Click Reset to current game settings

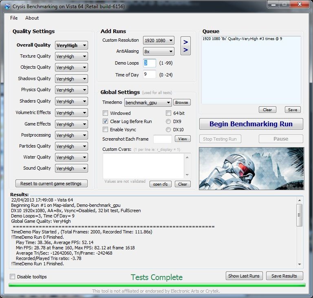pyautogui.click(x=51, y=184)
